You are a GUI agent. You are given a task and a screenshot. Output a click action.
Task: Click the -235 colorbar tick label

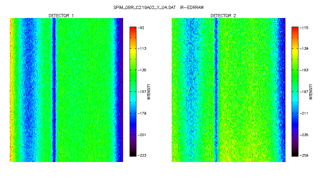coord(304,135)
